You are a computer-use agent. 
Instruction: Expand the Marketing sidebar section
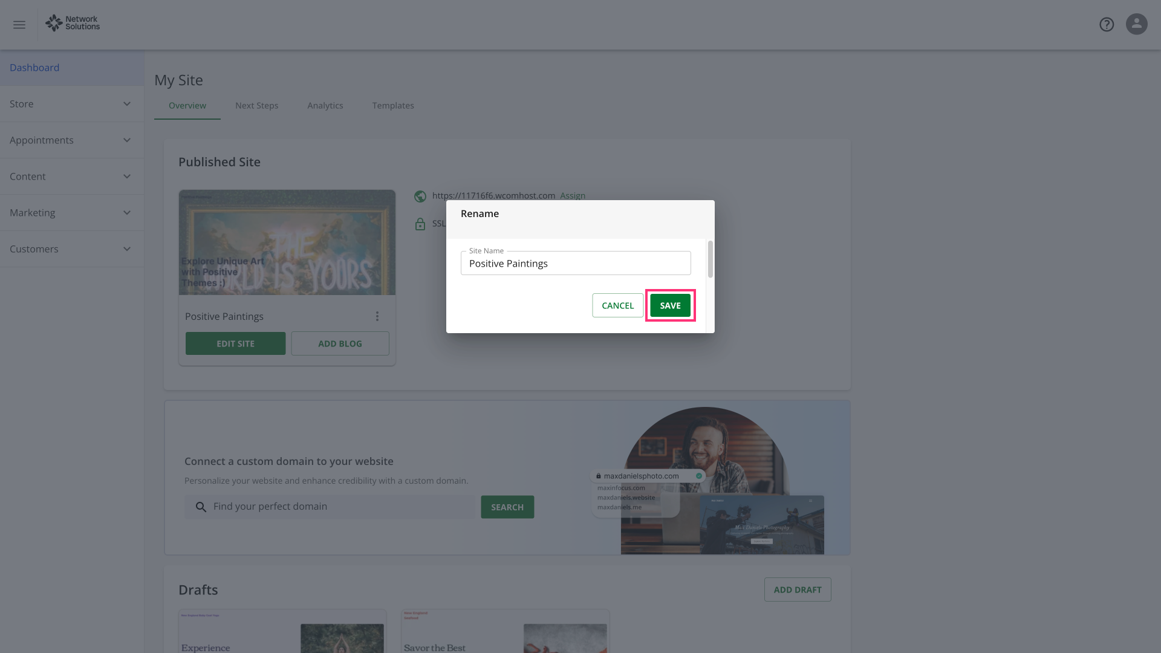pyautogui.click(x=71, y=213)
